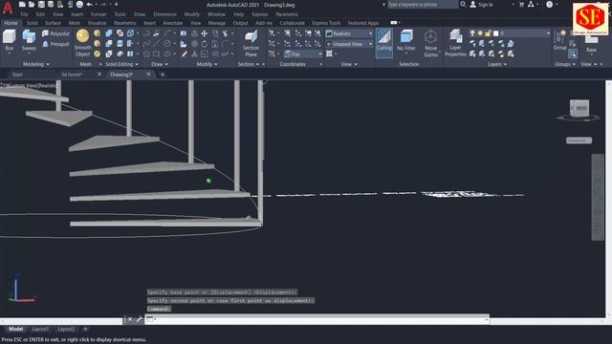Click the keyword search box
This screenshot has width=612, height=344.
pos(423,4)
